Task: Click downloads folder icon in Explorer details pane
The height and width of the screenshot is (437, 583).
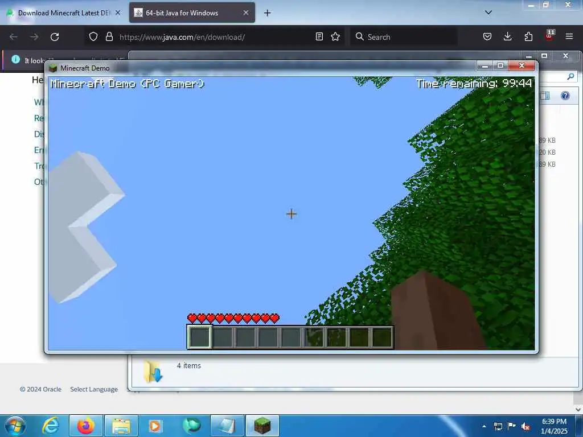Action: (x=153, y=371)
